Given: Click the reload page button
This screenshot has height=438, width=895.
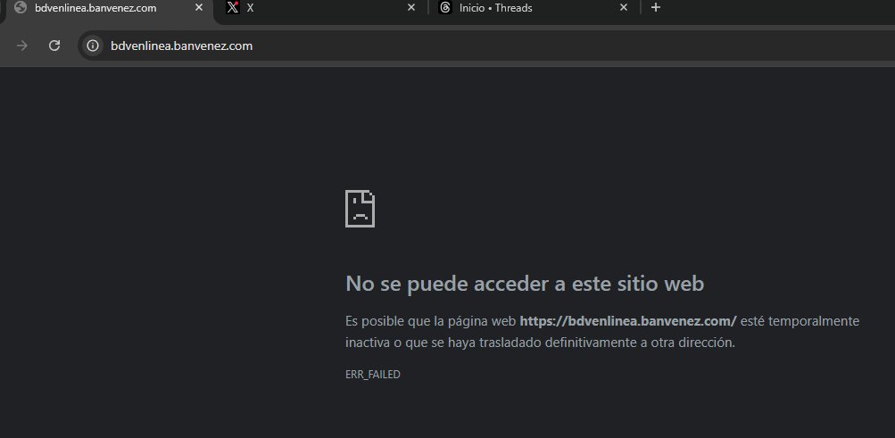Looking at the screenshot, I should 54,45.
